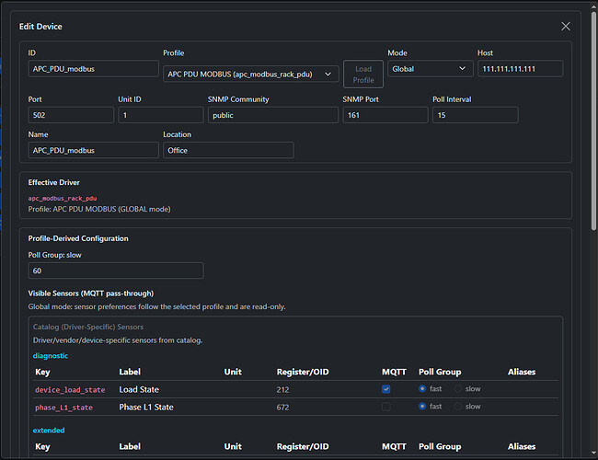Image resolution: width=598 pixels, height=460 pixels.
Task: Click the Poll Group slow field
Action: click(x=116, y=270)
